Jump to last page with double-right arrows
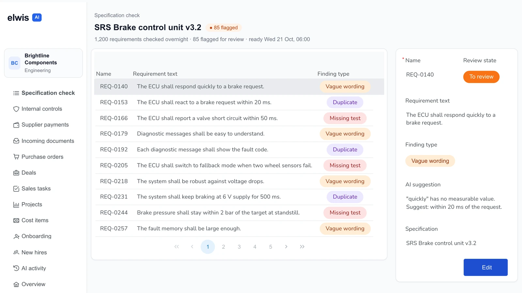 click(x=302, y=247)
